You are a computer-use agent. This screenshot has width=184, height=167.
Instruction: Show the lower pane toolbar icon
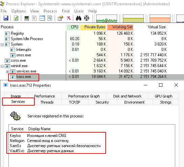click(42, 18)
